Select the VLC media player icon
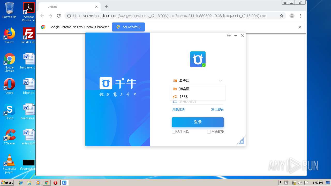The width and height of the screenshot is (331, 186). click(9, 164)
